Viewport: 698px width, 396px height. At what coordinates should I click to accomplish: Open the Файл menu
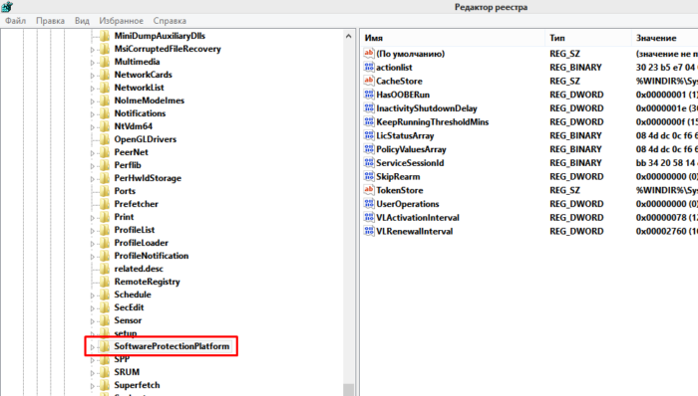point(15,21)
